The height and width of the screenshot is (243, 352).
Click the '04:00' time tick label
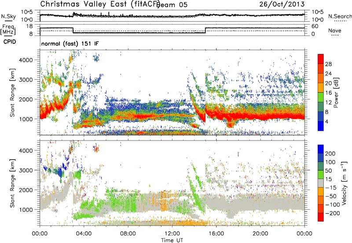tap(84, 234)
